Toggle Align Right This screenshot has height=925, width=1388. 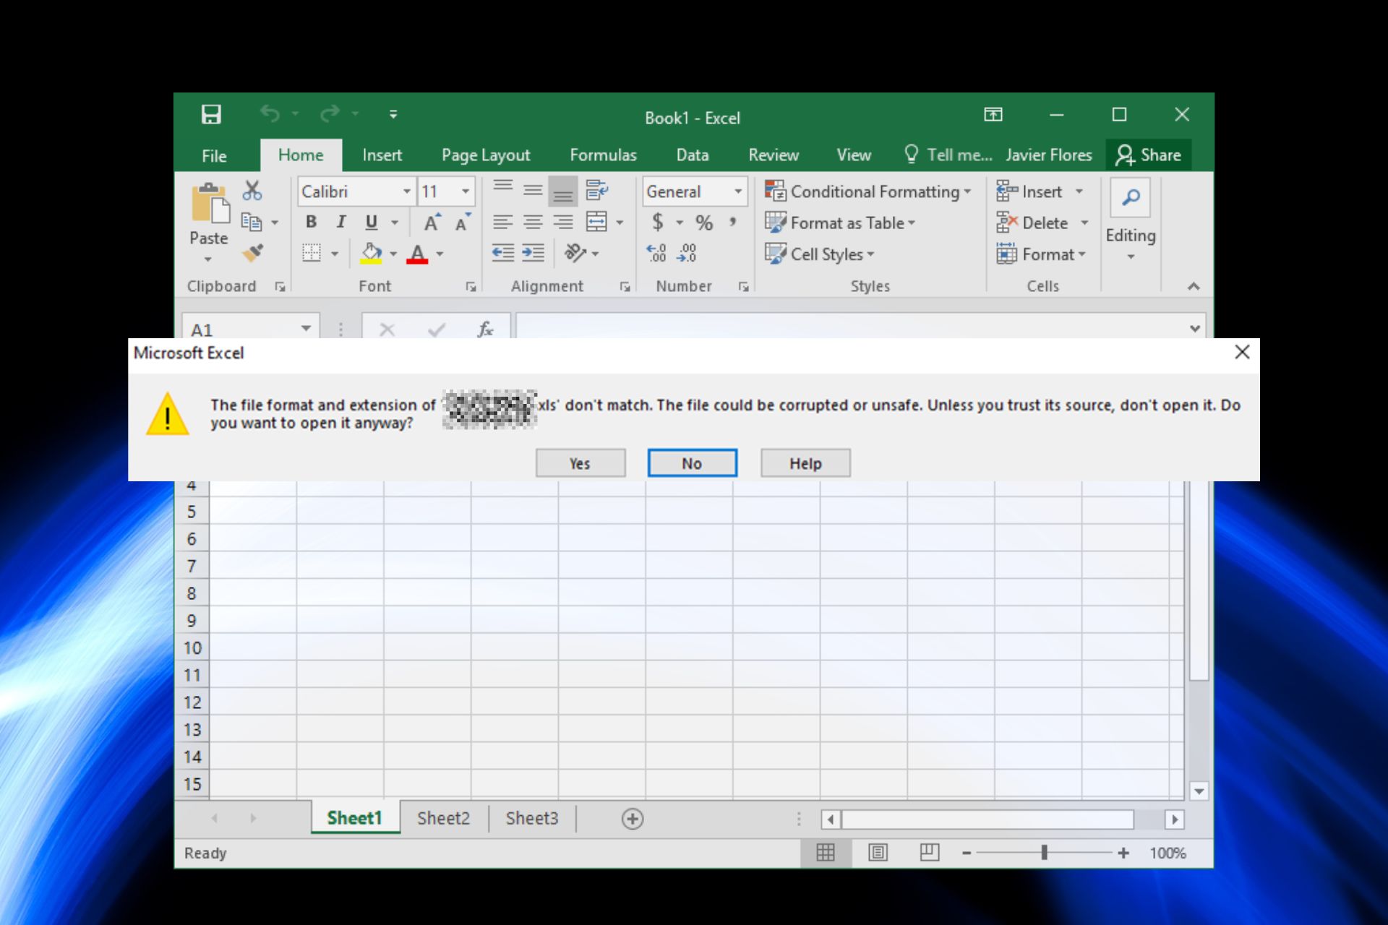point(563,222)
